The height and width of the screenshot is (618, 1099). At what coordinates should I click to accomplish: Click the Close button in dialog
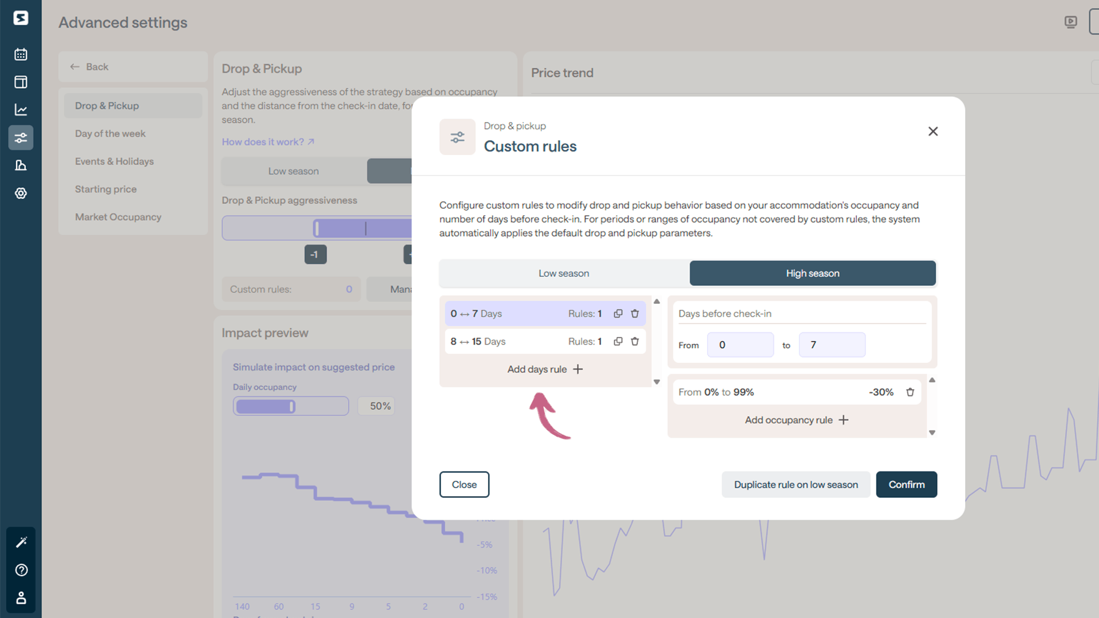[x=464, y=485]
